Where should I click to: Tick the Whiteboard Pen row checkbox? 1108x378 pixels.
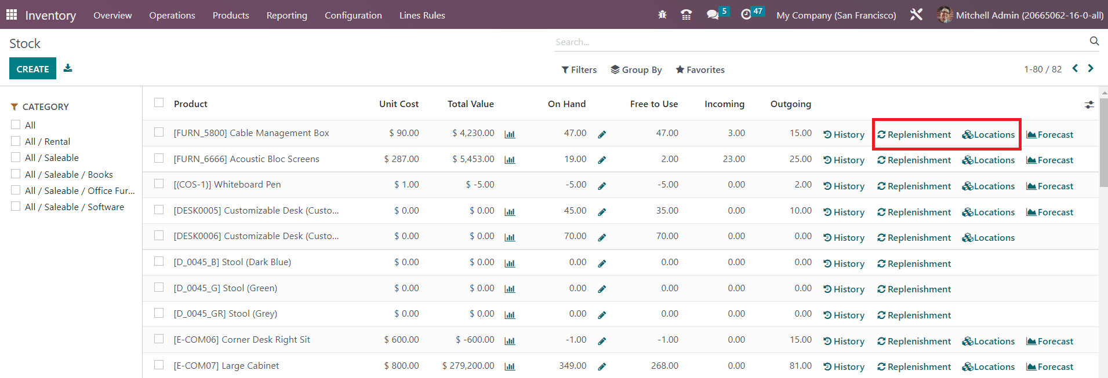click(159, 184)
